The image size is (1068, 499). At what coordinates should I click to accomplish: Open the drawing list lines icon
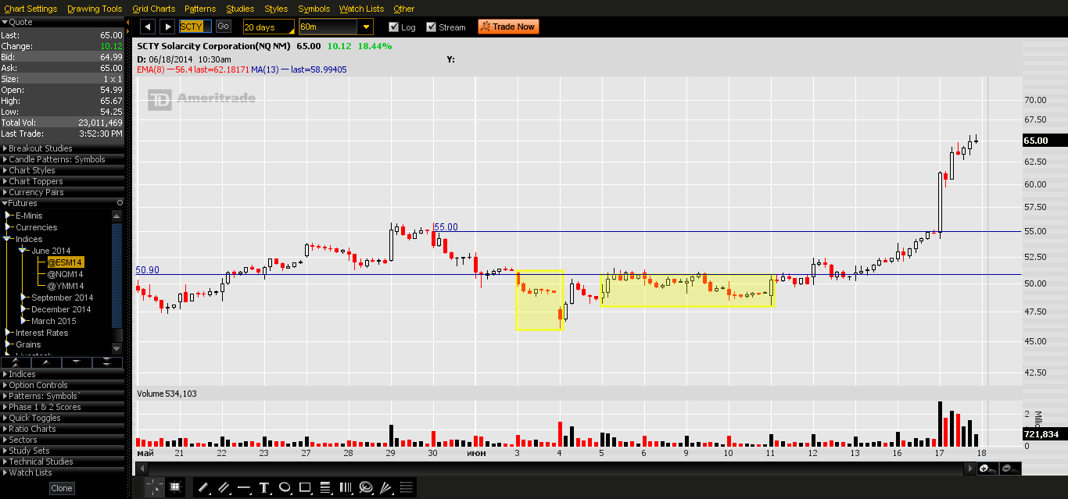coord(407,487)
